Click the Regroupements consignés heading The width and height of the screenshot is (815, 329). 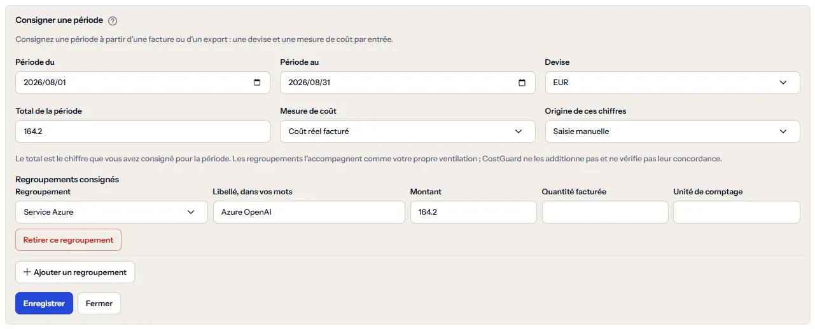point(67,180)
